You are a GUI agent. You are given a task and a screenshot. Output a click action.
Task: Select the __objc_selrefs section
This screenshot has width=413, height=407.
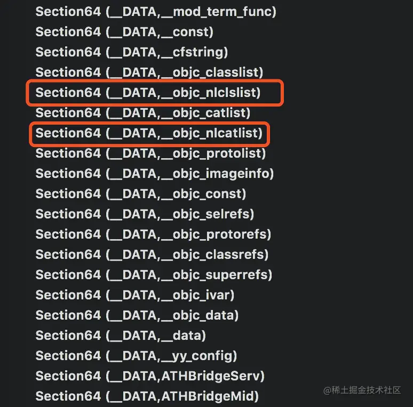tap(145, 214)
